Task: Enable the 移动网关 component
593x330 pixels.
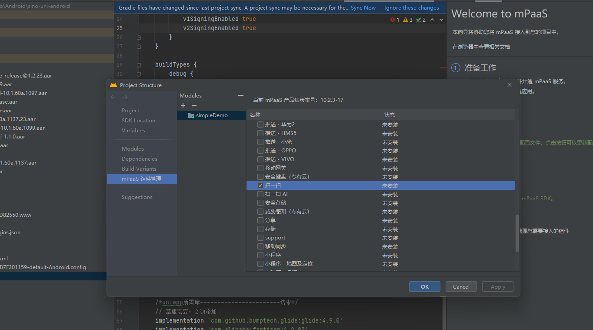Action: click(x=260, y=168)
